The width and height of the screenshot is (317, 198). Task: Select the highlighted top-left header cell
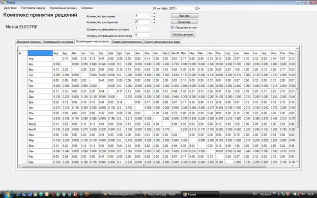pos(40,53)
